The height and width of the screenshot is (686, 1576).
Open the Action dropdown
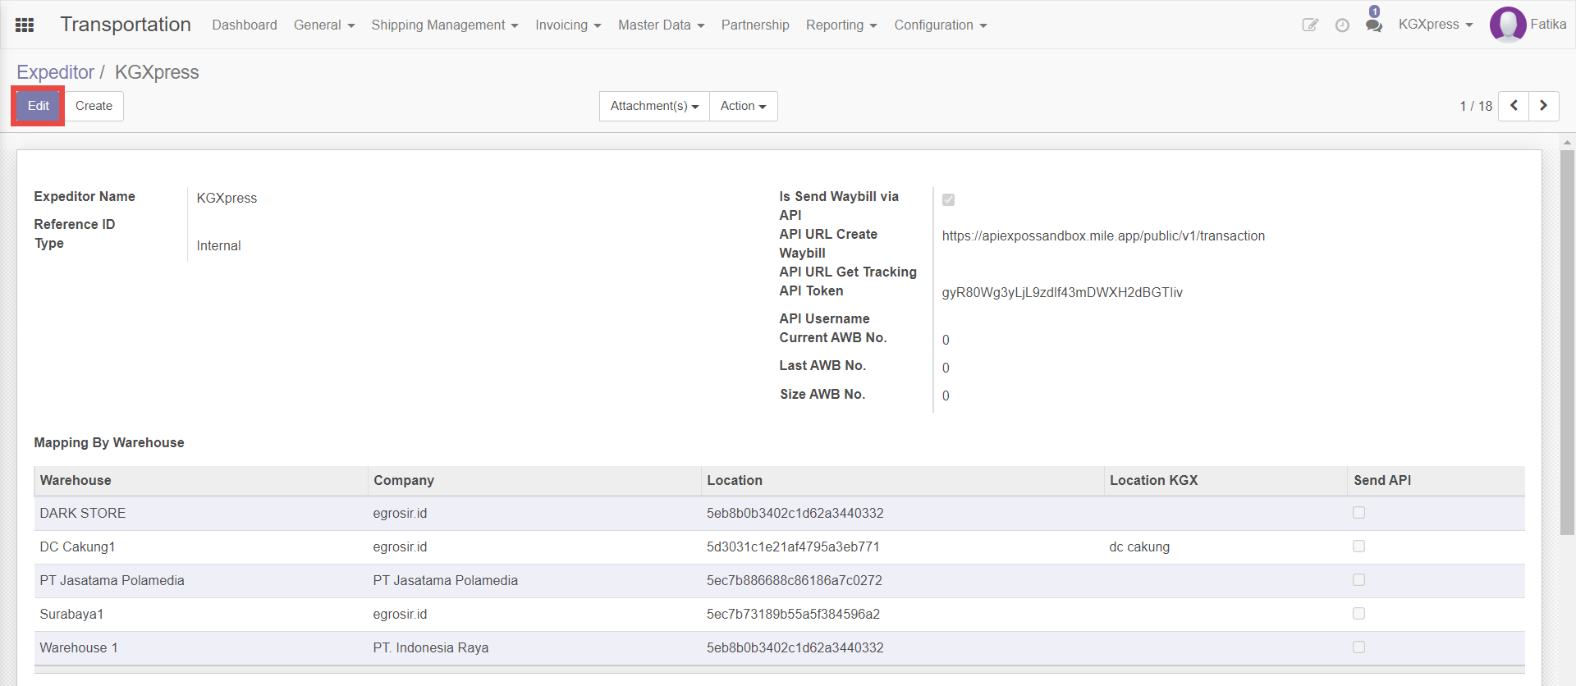coord(744,106)
